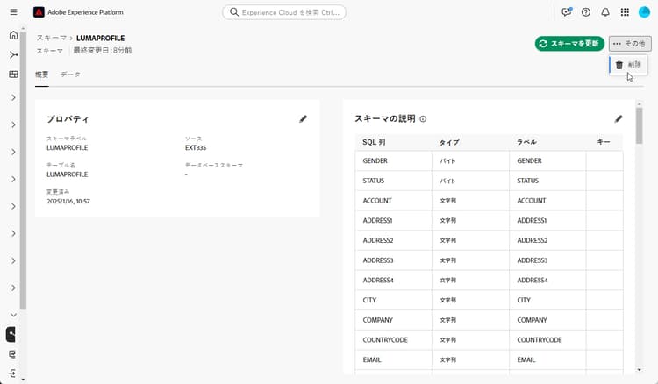The image size is (658, 384).
Task: Select COMPANY in the ラベル column
Action: coord(532,320)
